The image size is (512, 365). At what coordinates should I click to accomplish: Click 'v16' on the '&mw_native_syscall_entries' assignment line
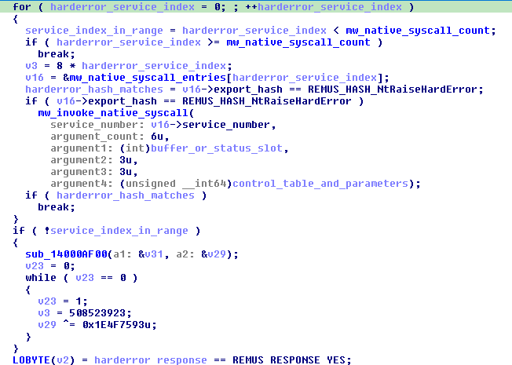tap(35, 78)
